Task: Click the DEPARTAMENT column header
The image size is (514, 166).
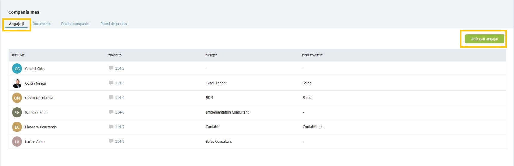Action: pyautogui.click(x=312, y=55)
